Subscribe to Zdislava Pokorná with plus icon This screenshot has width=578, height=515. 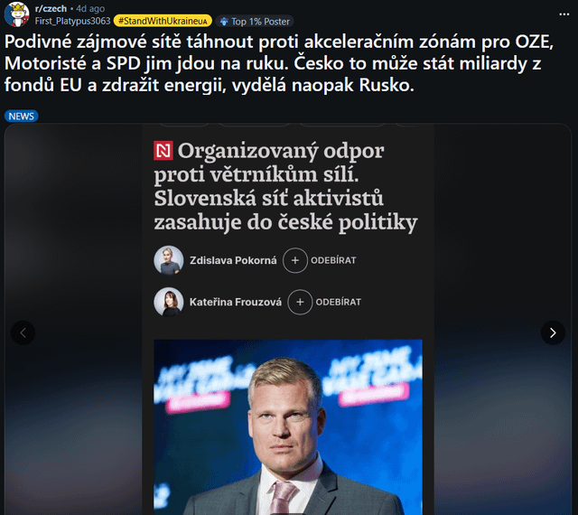tap(295, 260)
